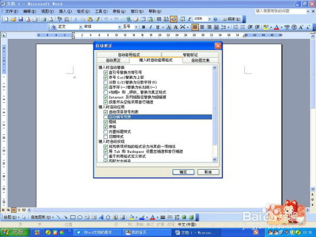The image size is (316, 237).
Task: Switch to the 自动更正 tab
Action: (x=113, y=60)
